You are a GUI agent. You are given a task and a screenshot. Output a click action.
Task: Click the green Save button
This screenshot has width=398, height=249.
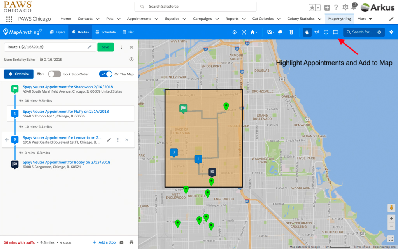105,47
